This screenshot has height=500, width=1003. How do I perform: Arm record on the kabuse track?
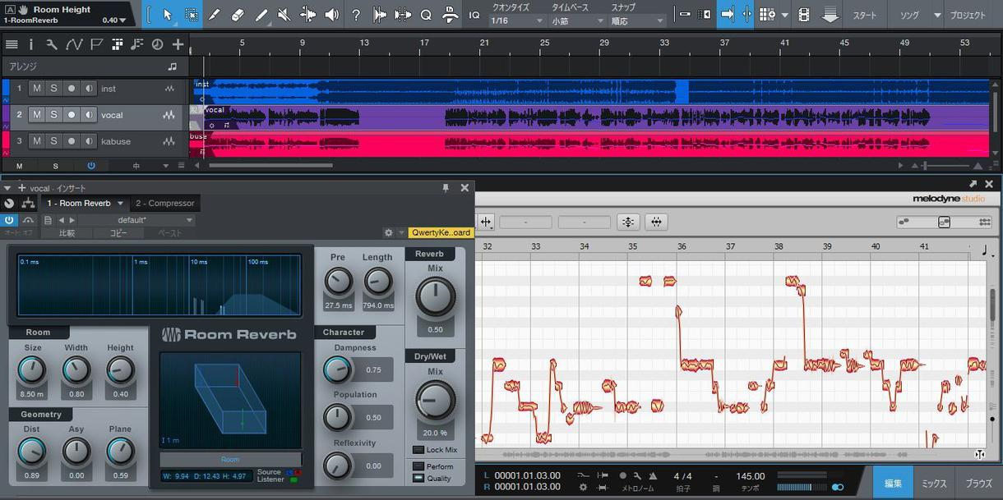(x=72, y=141)
